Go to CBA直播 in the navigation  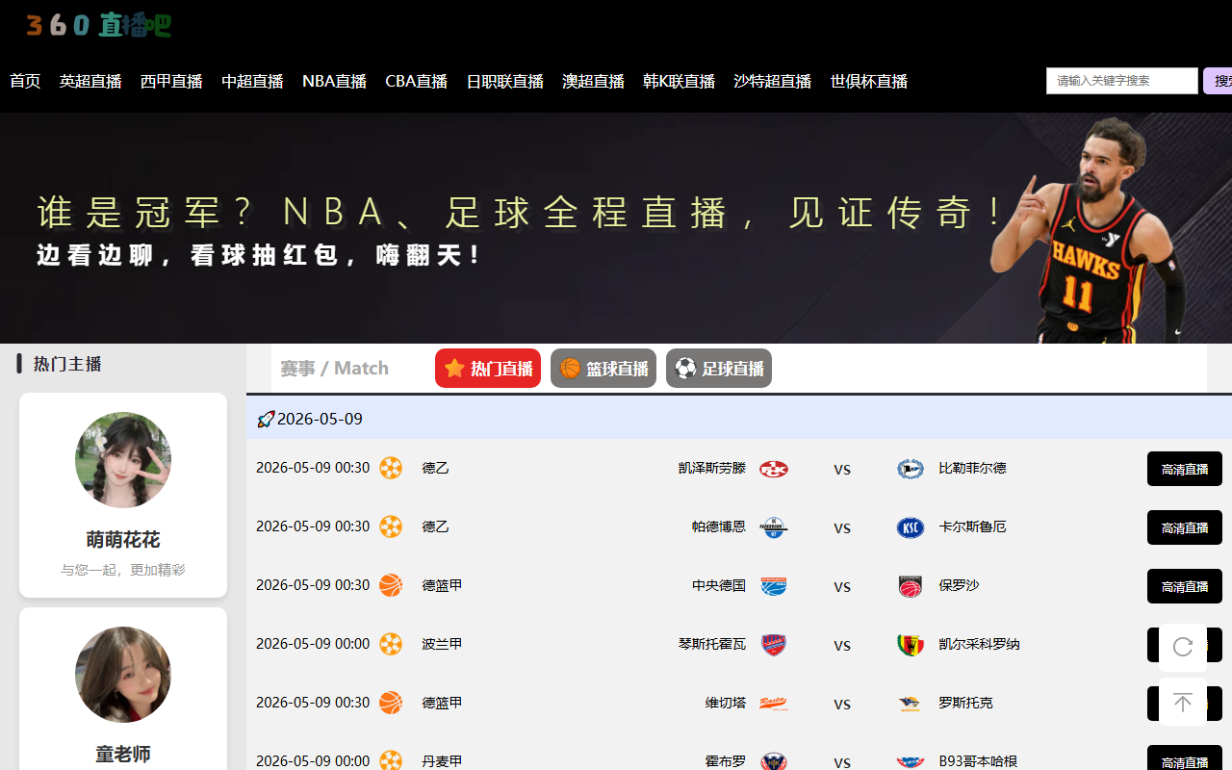[416, 81]
